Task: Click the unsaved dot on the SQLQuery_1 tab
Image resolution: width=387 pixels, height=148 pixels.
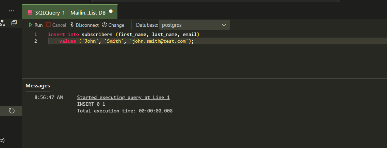Action: click(x=111, y=12)
